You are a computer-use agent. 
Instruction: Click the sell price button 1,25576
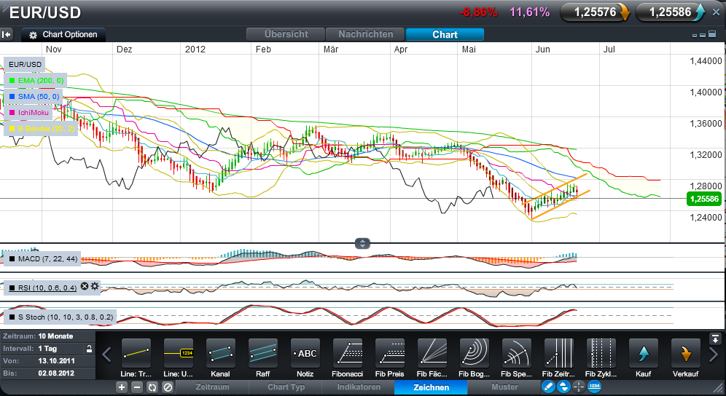(x=596, y=12)
